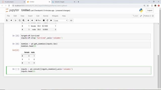Bookmark this page with the star icon
Viewport: 161px width, 90px height.
click(x=148, y=6)
